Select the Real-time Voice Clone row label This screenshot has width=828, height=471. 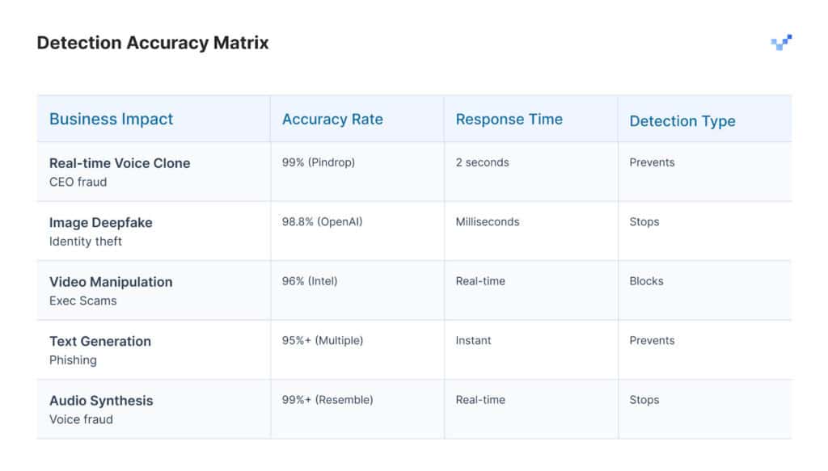[120, 163]
